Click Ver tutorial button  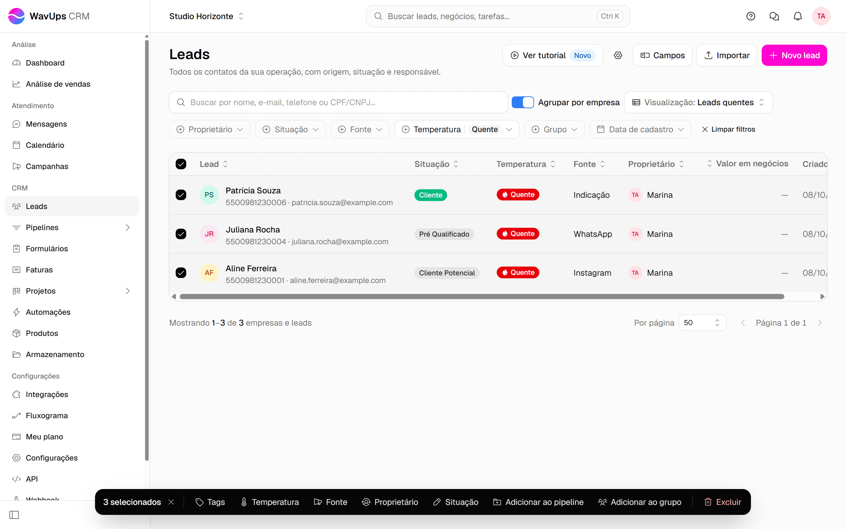coord(553,55)
